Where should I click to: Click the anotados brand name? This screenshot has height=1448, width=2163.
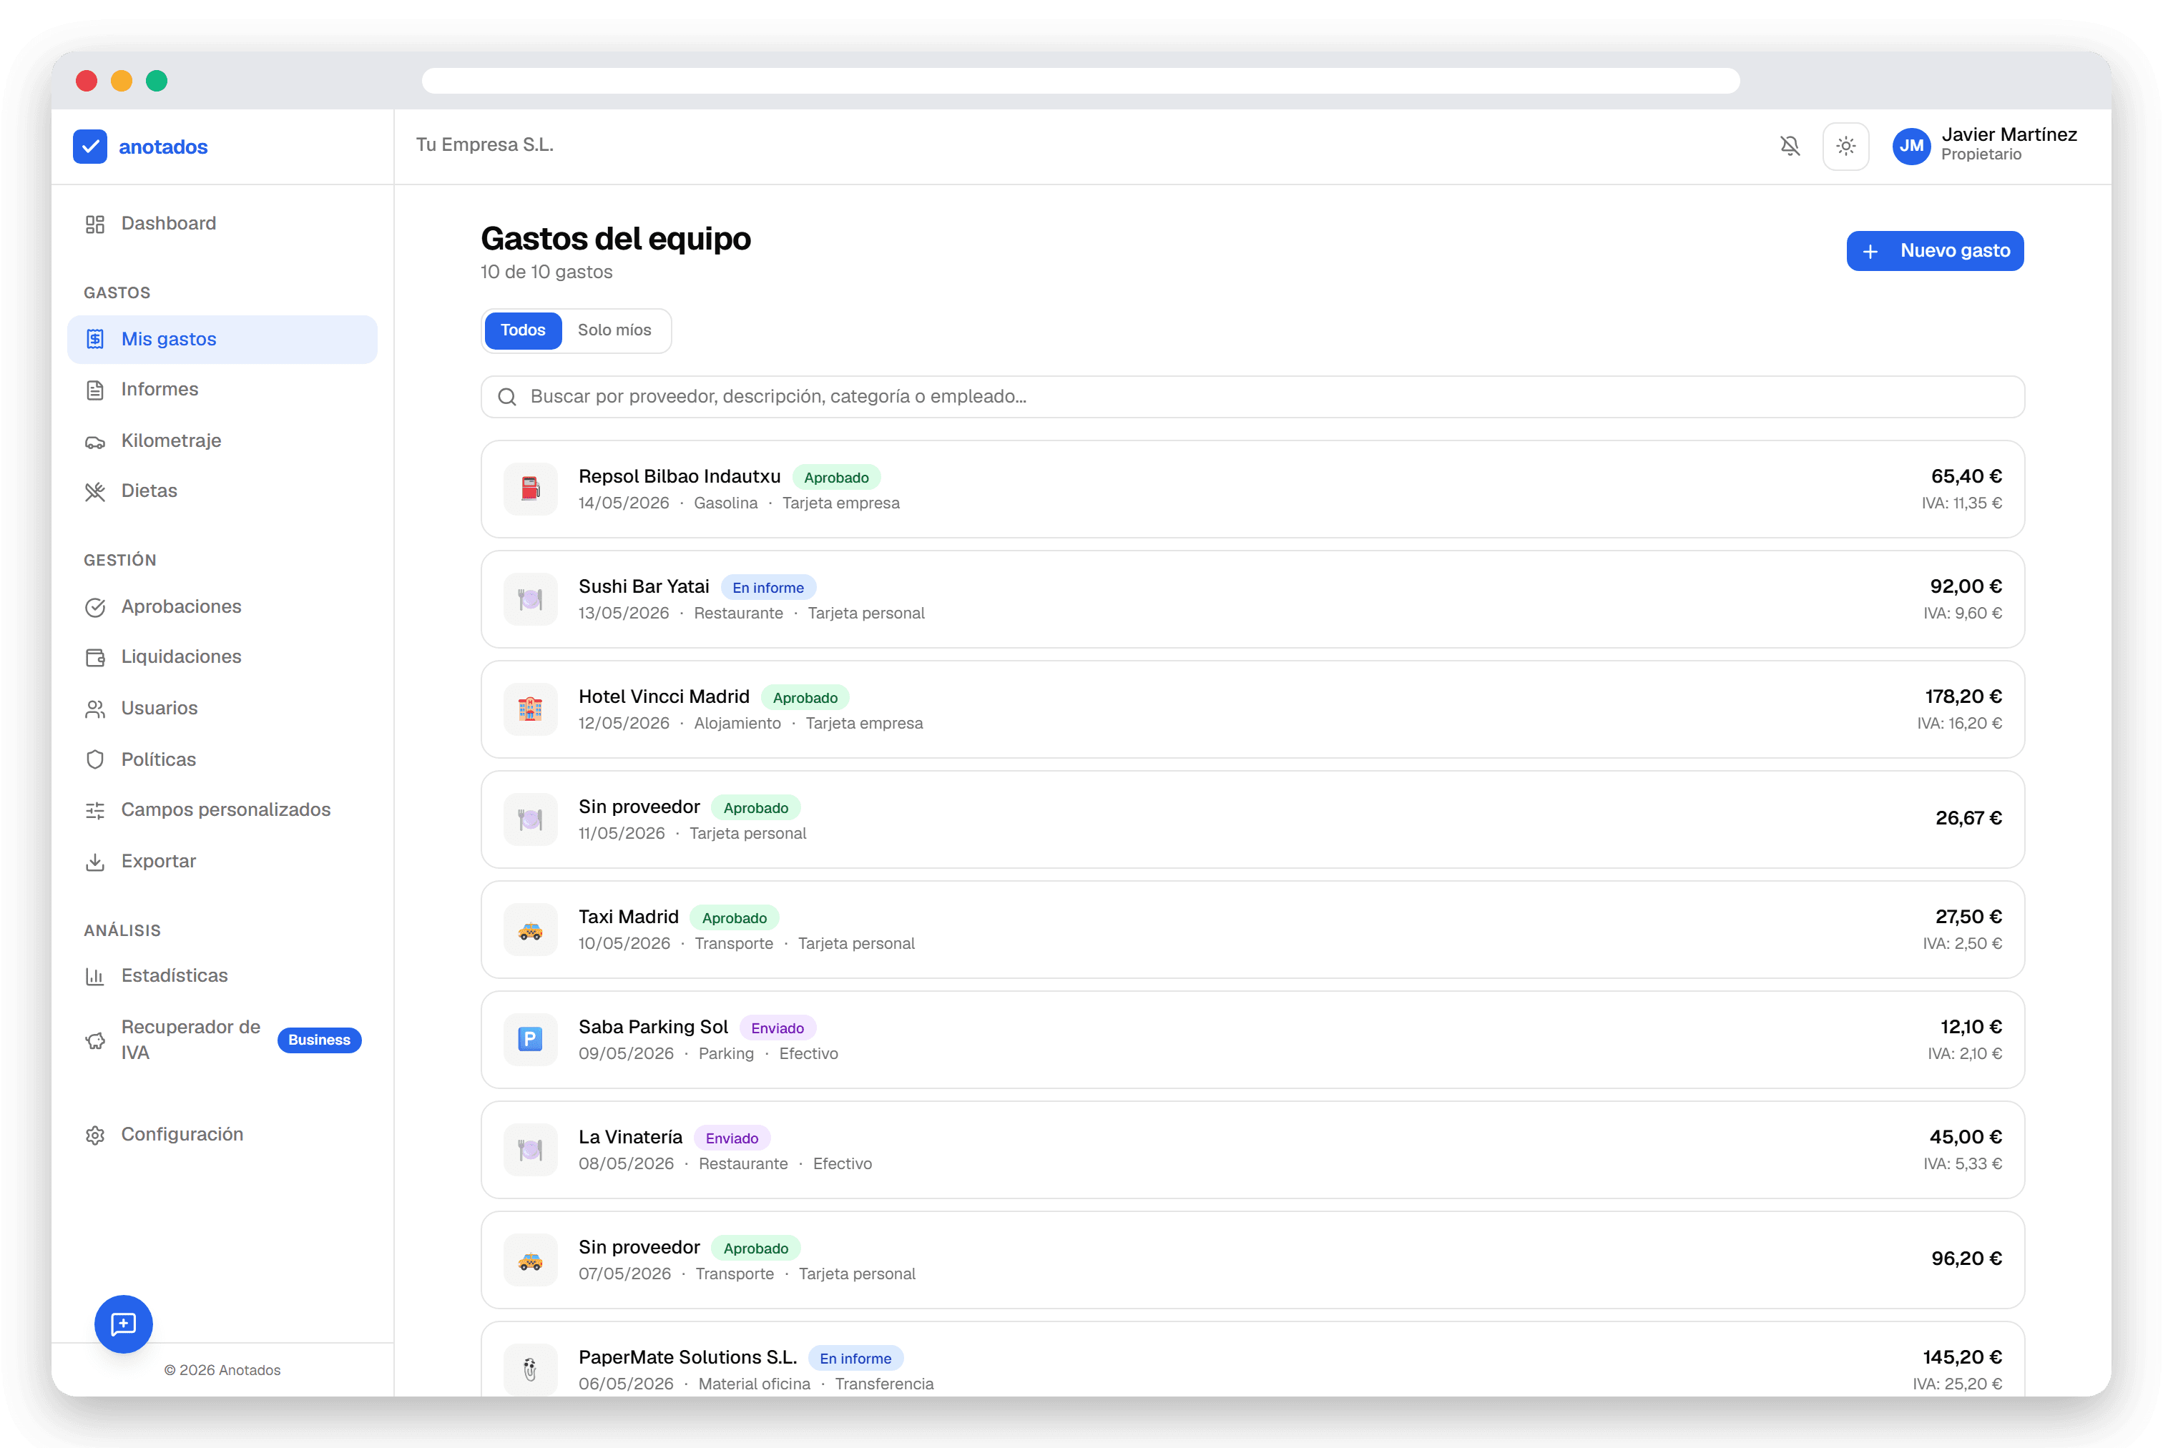164,147
